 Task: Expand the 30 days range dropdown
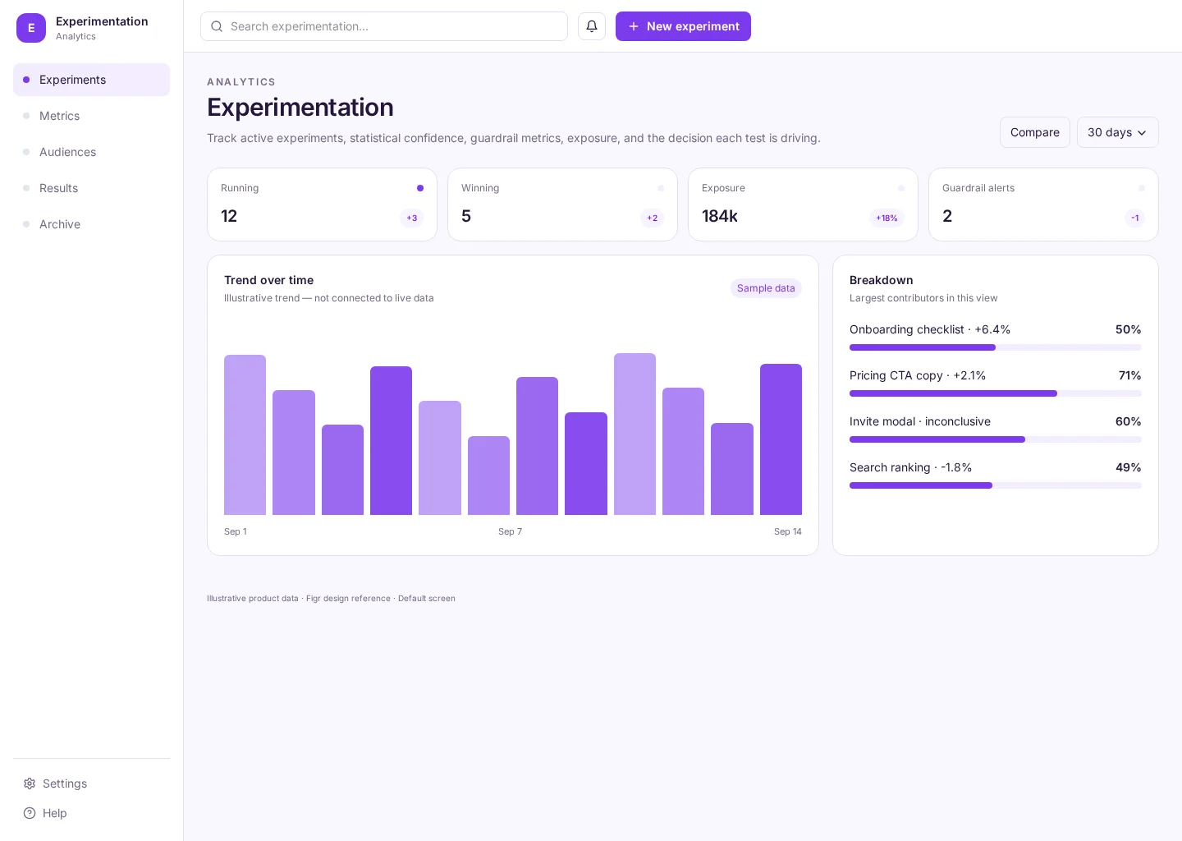[1117, 132]
